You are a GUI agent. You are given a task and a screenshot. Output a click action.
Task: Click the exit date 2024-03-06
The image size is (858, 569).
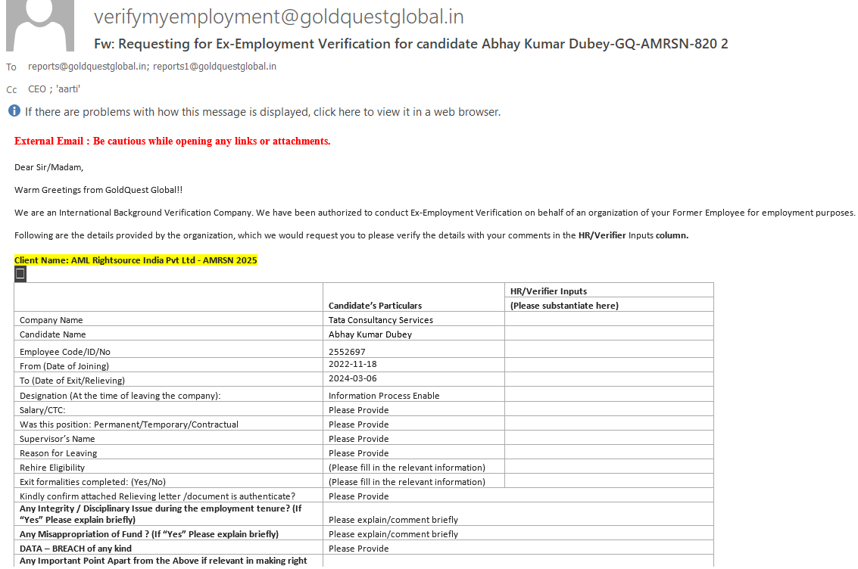pos(352,378)
